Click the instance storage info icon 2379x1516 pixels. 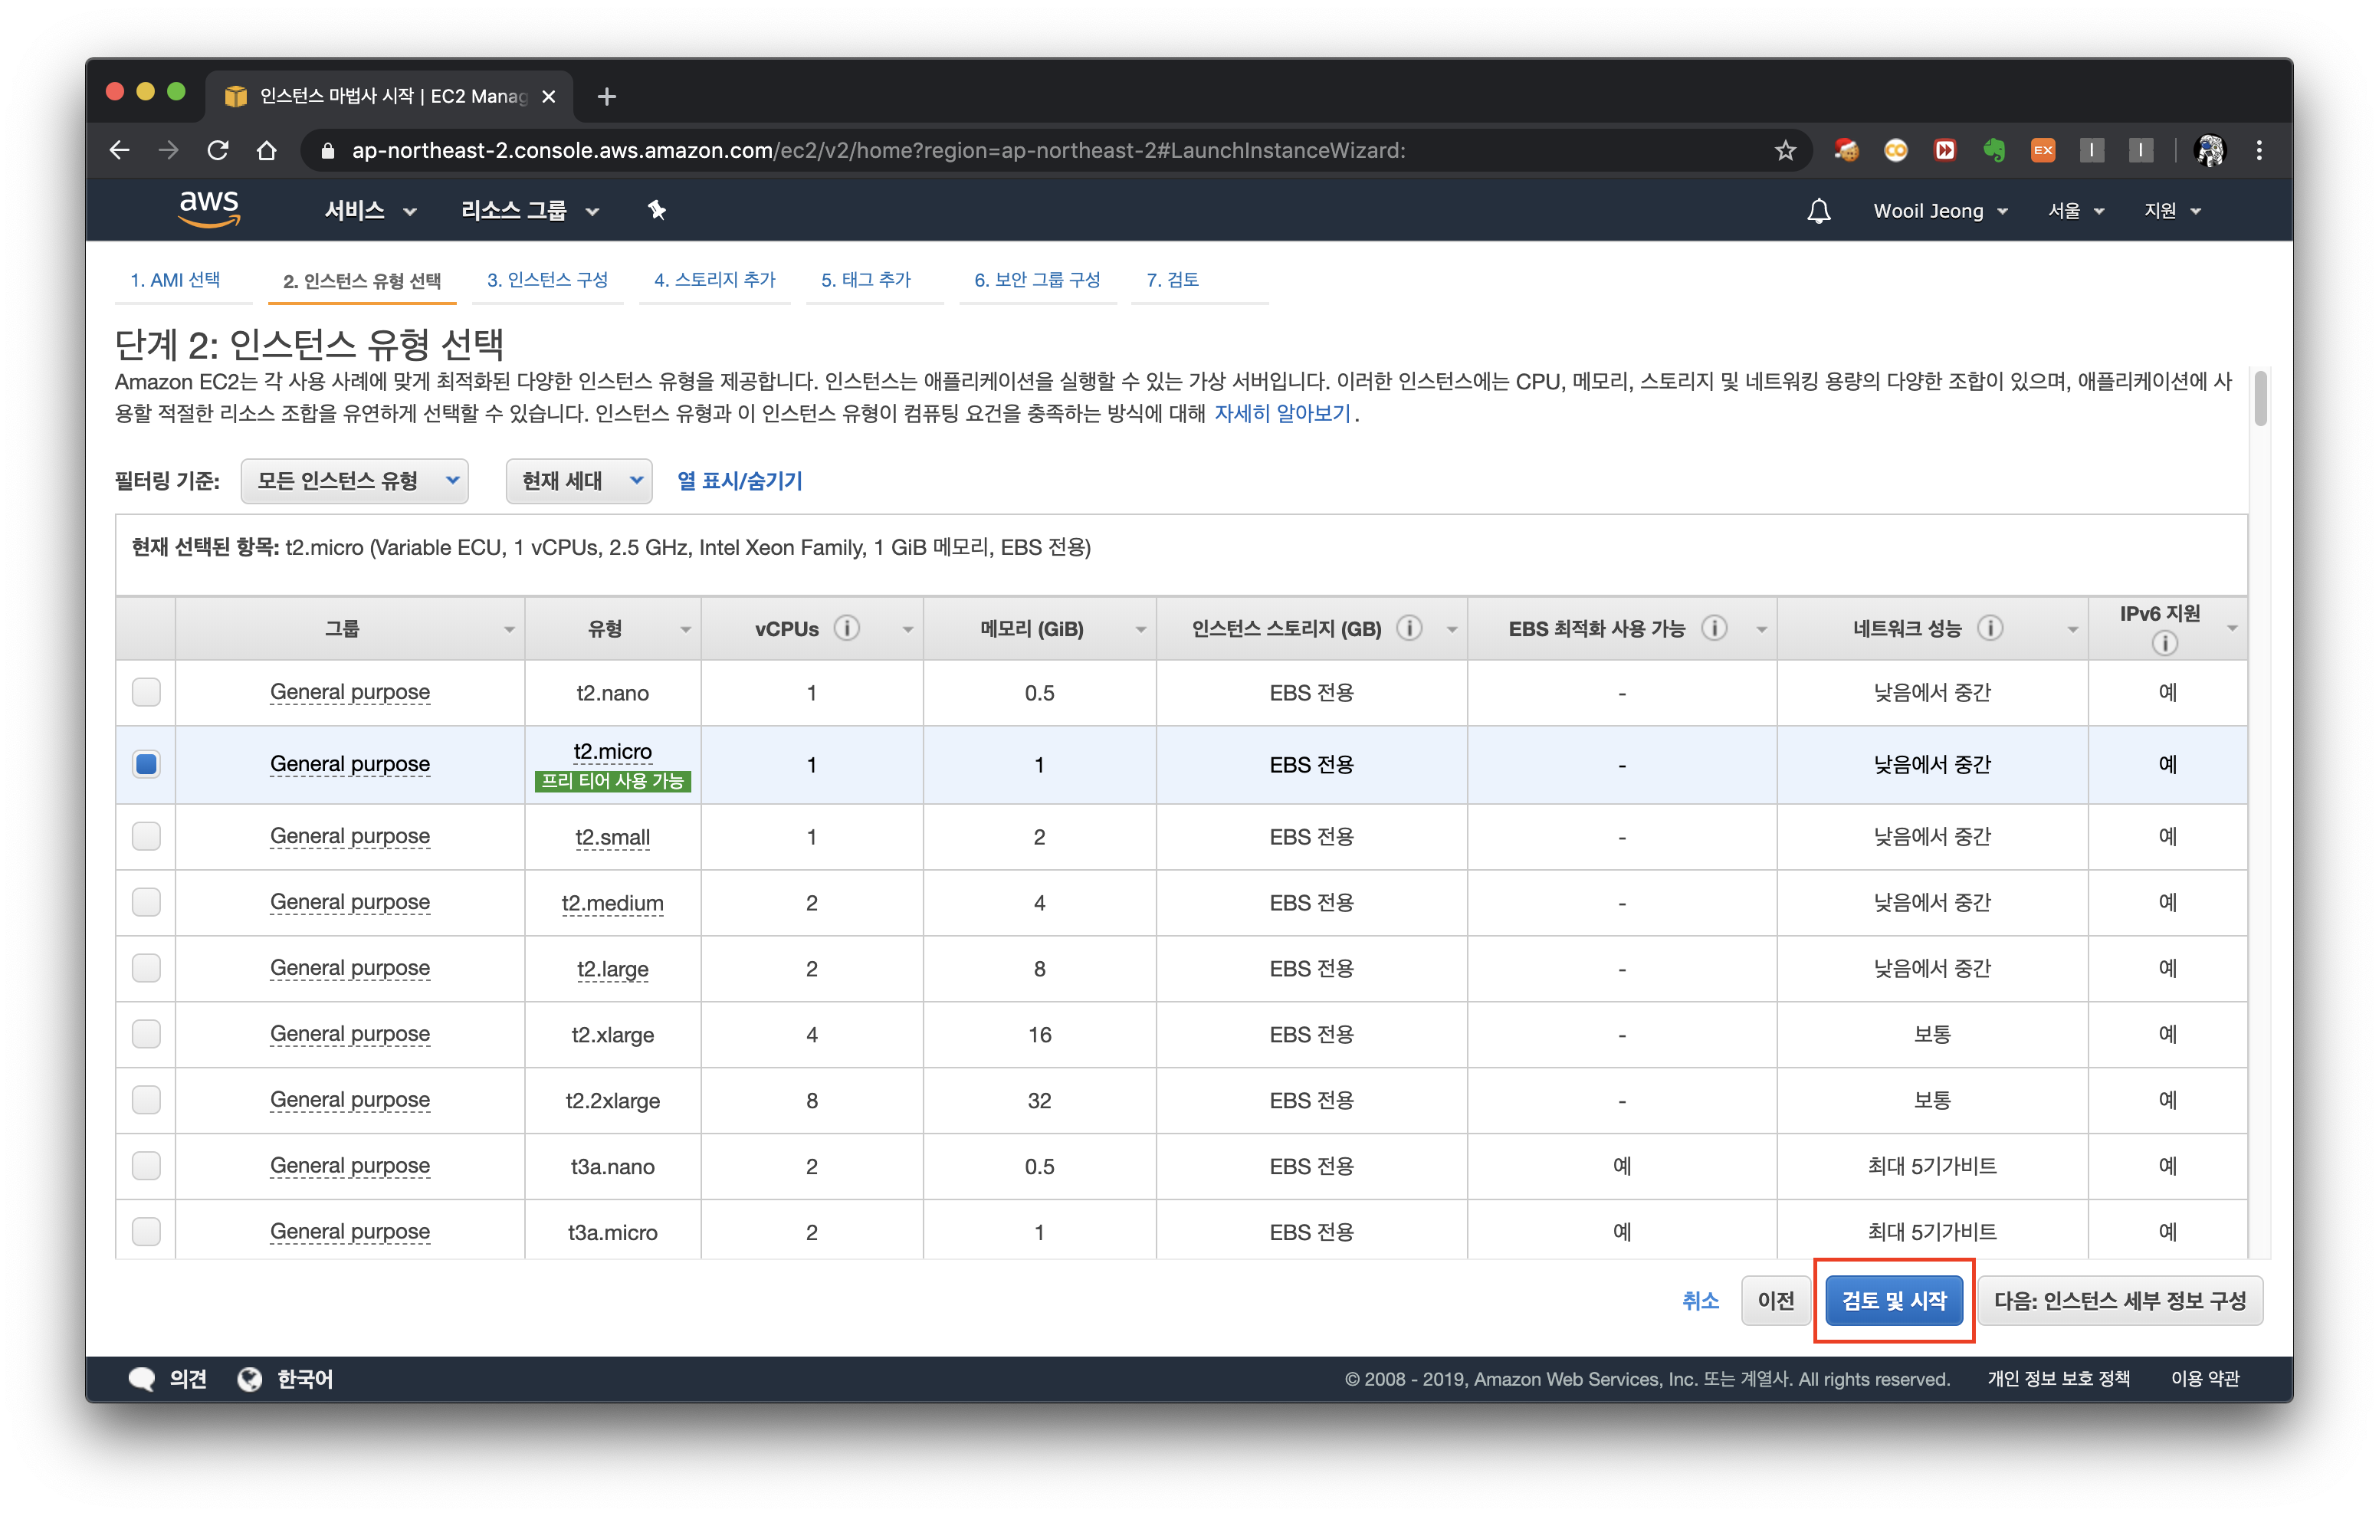point(1409,628)
